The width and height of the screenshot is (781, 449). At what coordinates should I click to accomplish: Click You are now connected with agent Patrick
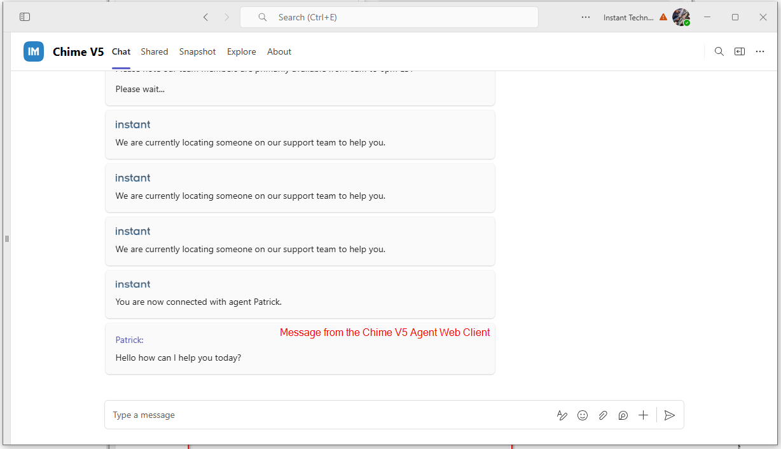(x=198, y=302)
